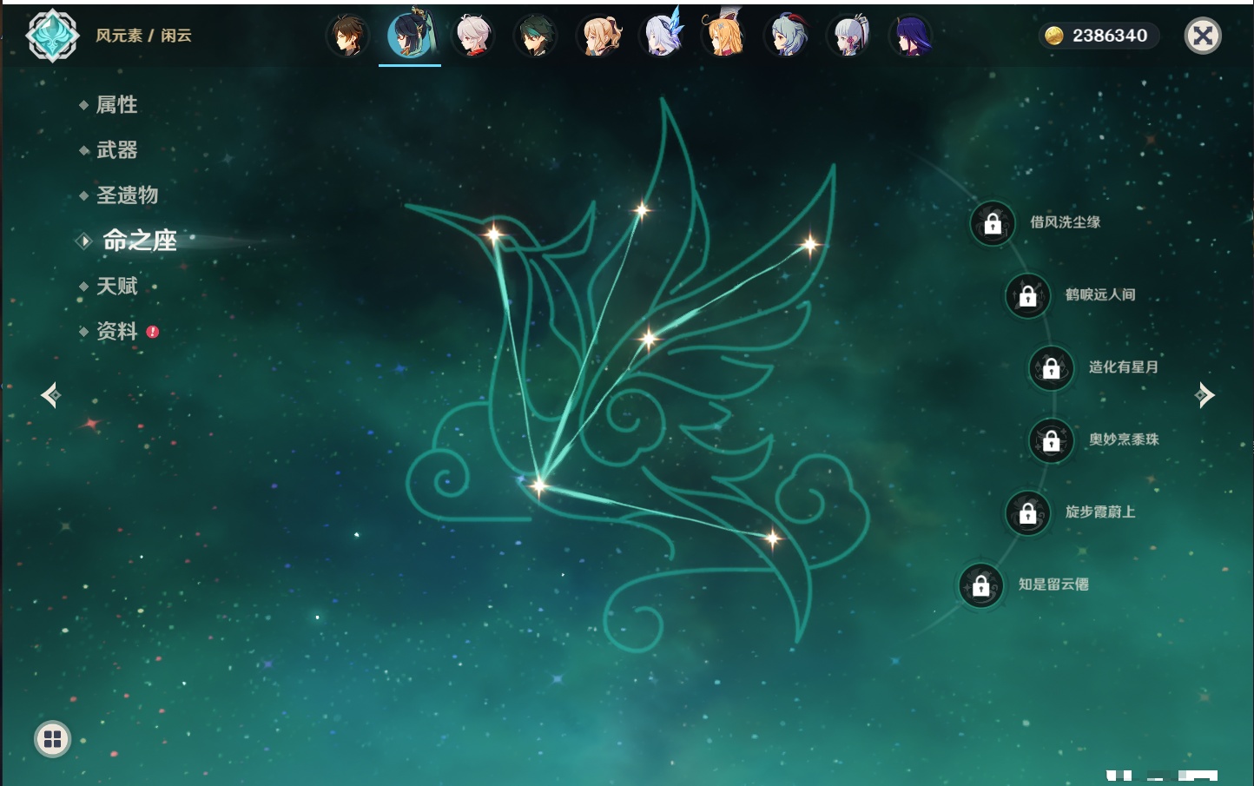Select Zhongli's portrait in the character bar
This screenshot has width=1254, height=786.
348,36
